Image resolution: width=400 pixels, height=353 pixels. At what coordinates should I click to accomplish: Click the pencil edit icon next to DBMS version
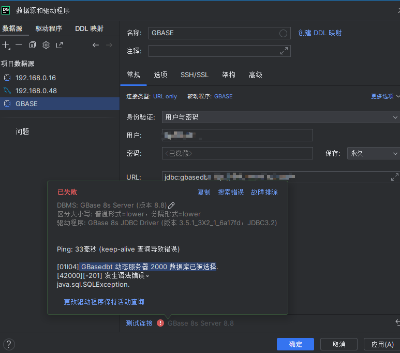[171, 205]
